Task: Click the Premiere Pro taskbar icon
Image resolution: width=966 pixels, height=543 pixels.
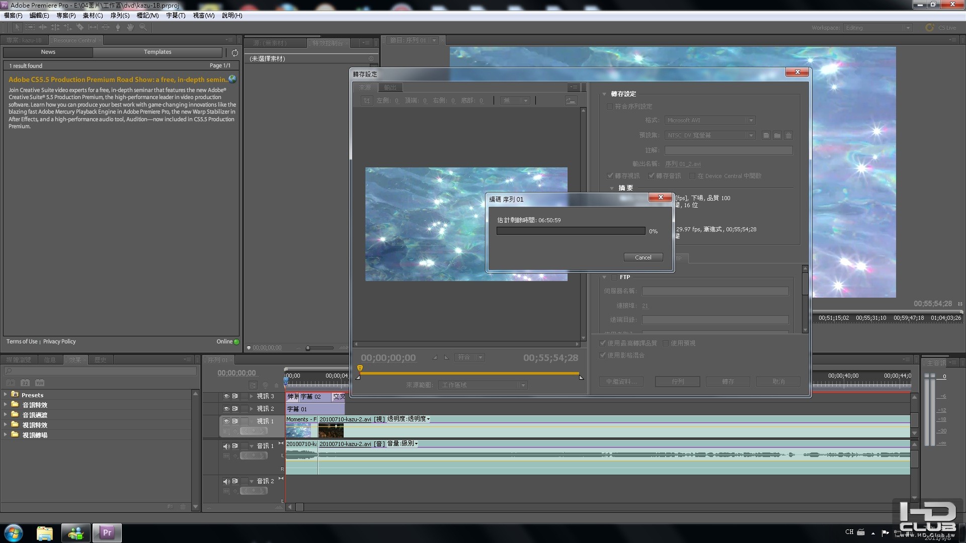Action: [x=107, y=533]
